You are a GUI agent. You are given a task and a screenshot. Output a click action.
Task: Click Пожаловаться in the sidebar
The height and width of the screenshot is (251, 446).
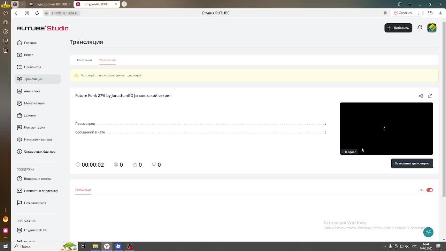[38, 203]
